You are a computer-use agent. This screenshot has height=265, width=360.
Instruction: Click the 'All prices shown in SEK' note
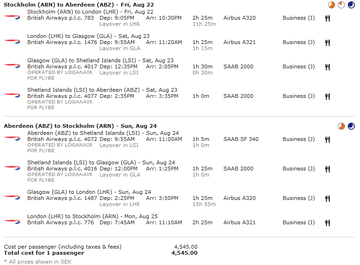tap(38, 262)
